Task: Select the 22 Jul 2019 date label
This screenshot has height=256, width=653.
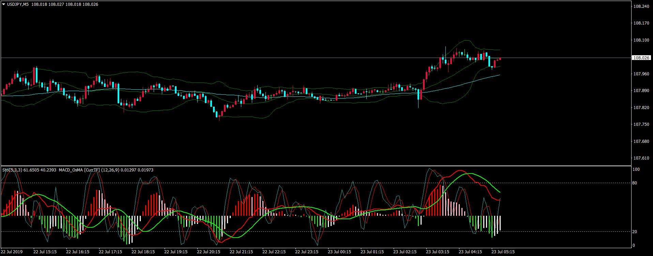Action: (x=12, y=252)
